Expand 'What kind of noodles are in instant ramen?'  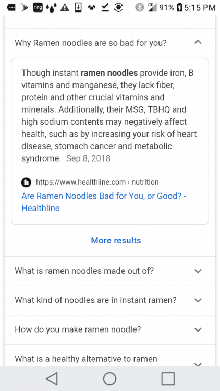click(x=110, y=300)
